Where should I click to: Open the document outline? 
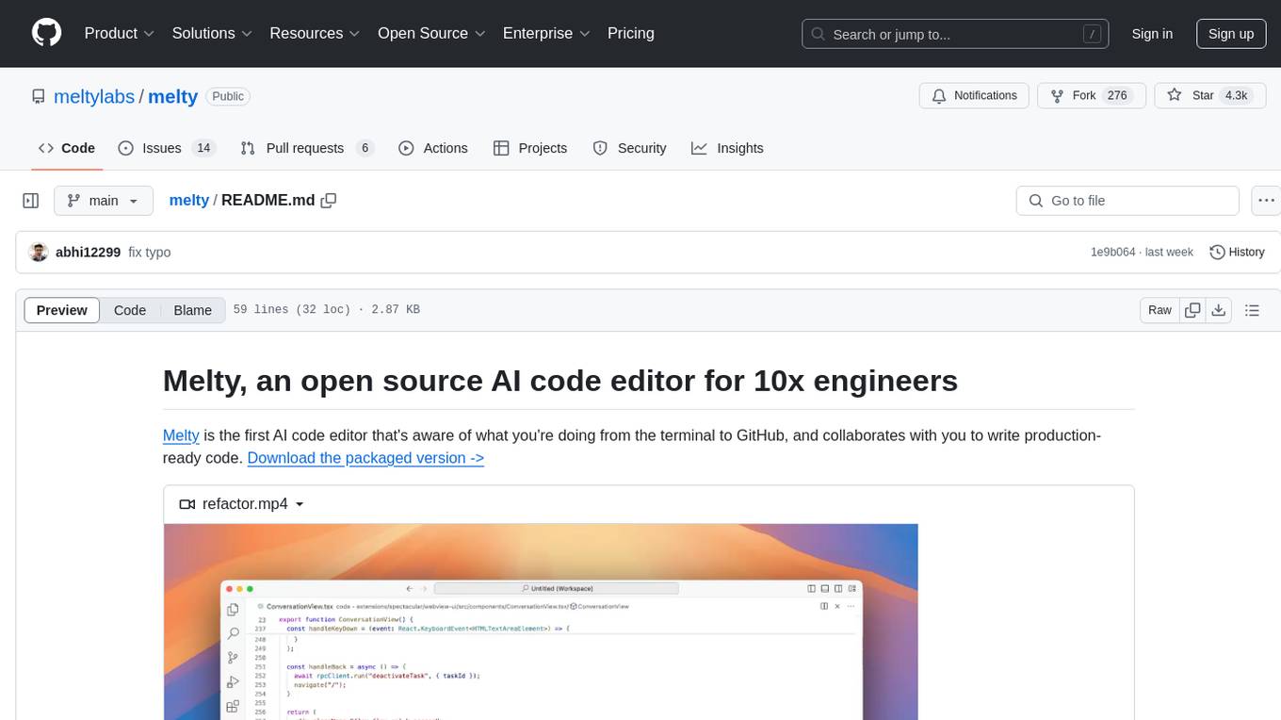(x=1252, y=310)
